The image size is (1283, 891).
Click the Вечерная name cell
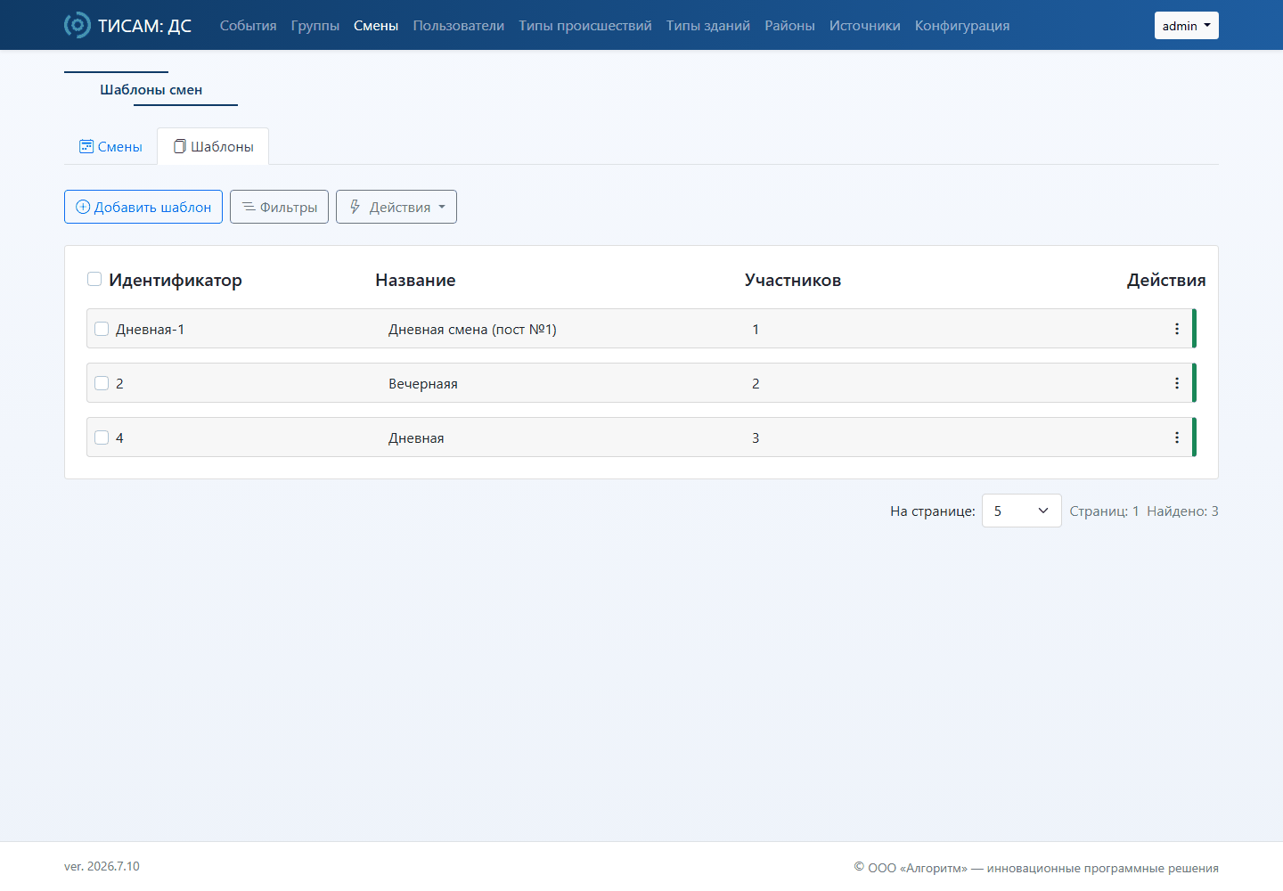click(x=423, y=384)
